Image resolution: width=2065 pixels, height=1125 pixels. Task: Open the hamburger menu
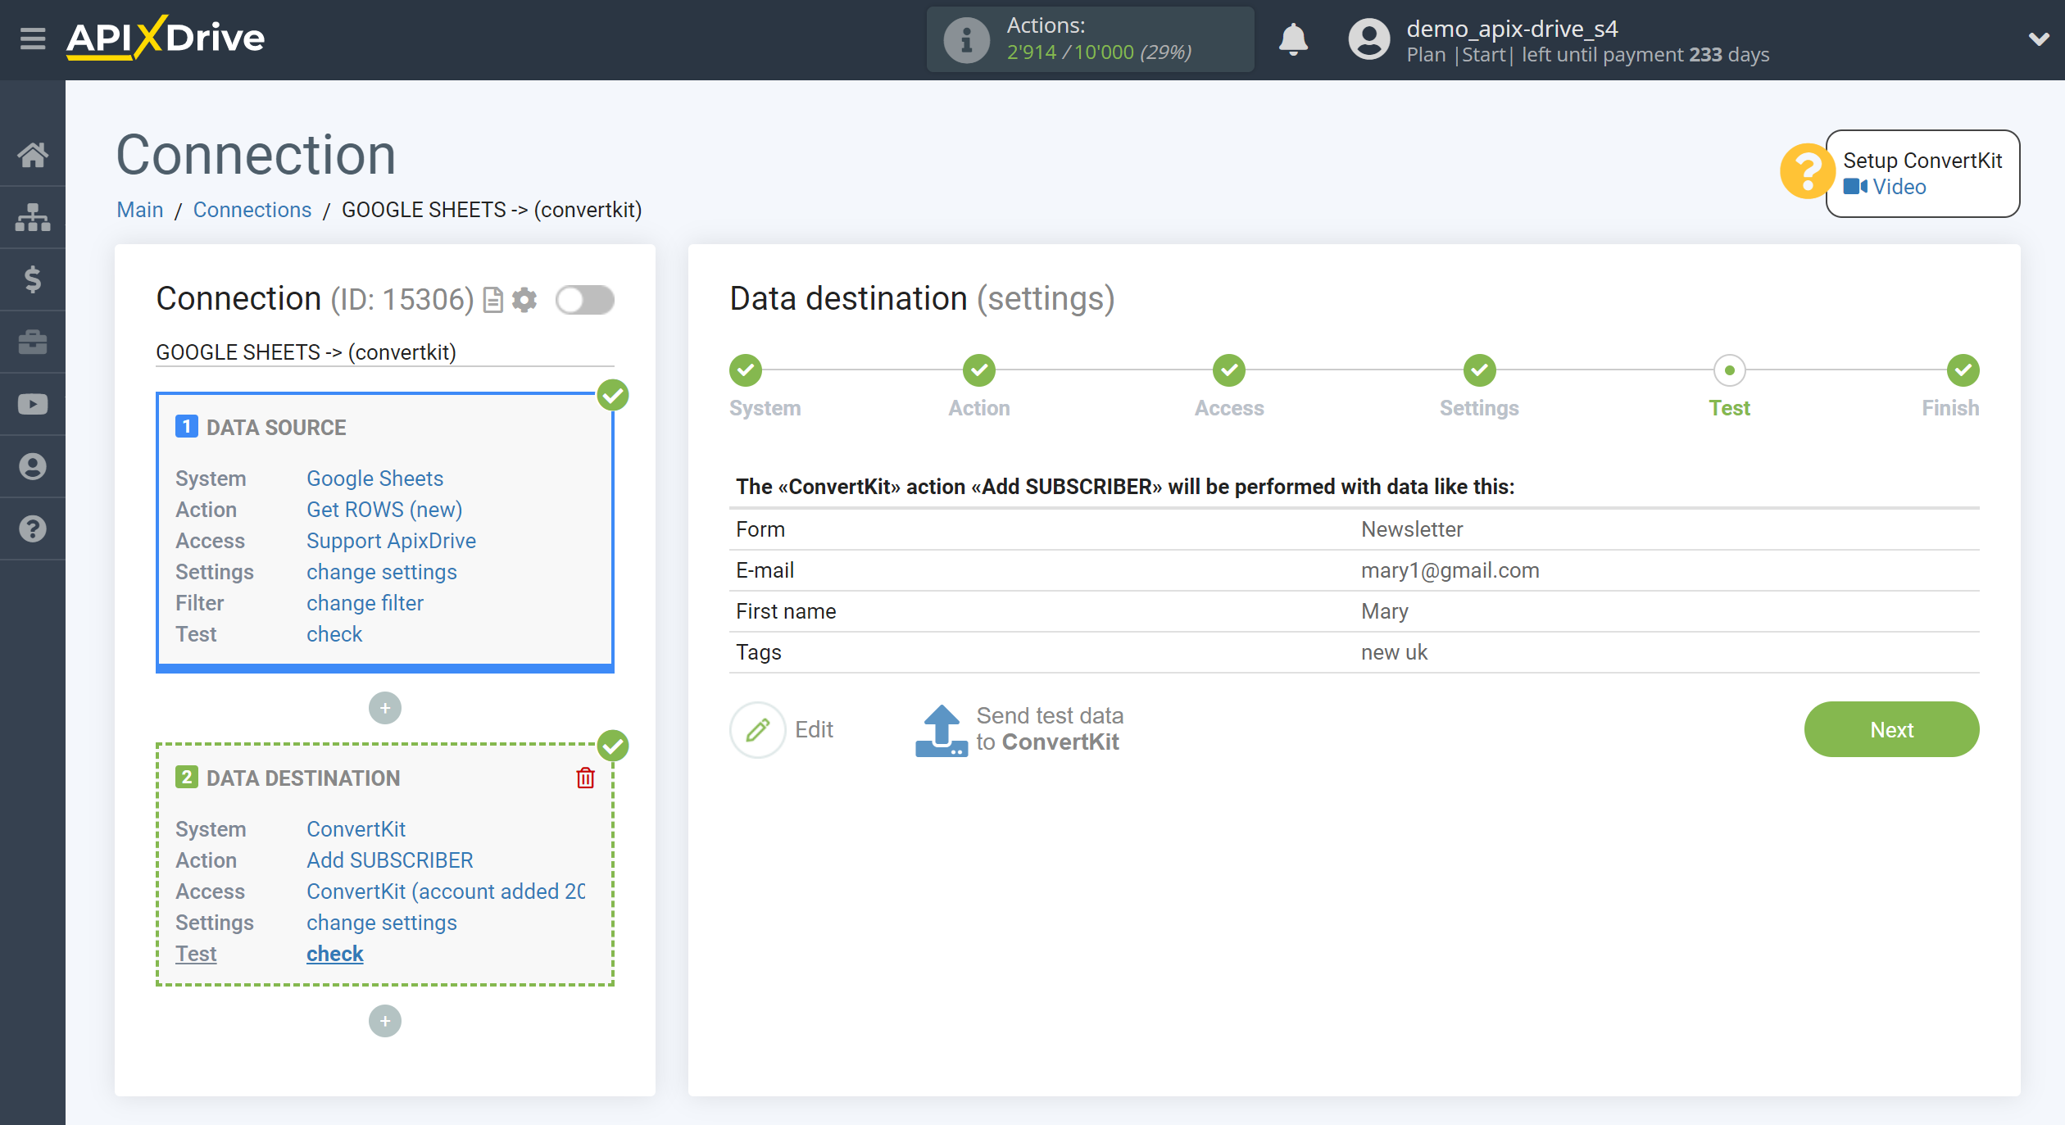[33, 39]
